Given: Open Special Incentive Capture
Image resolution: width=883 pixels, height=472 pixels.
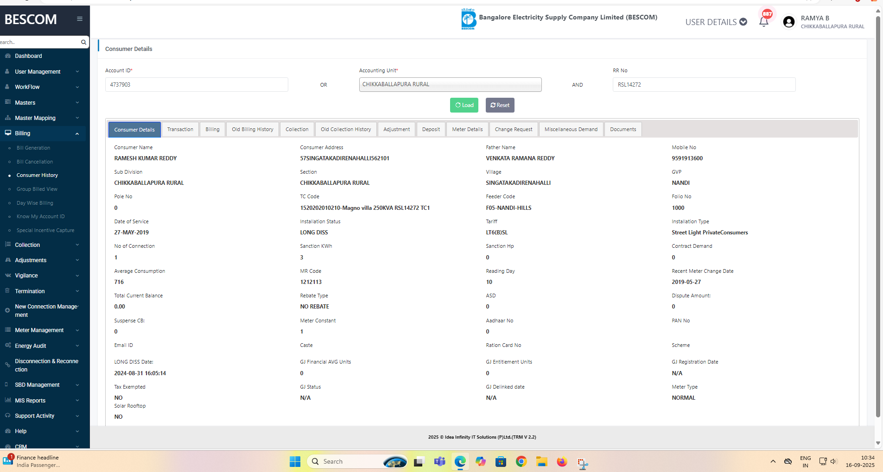Looking at the screenshot, I should point(45,231).
